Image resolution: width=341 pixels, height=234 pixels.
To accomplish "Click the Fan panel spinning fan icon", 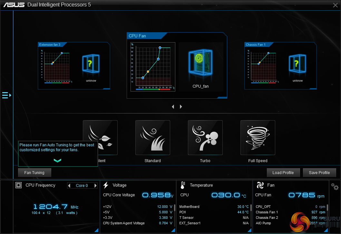I will pyautogui.click(x=260, y=185).
